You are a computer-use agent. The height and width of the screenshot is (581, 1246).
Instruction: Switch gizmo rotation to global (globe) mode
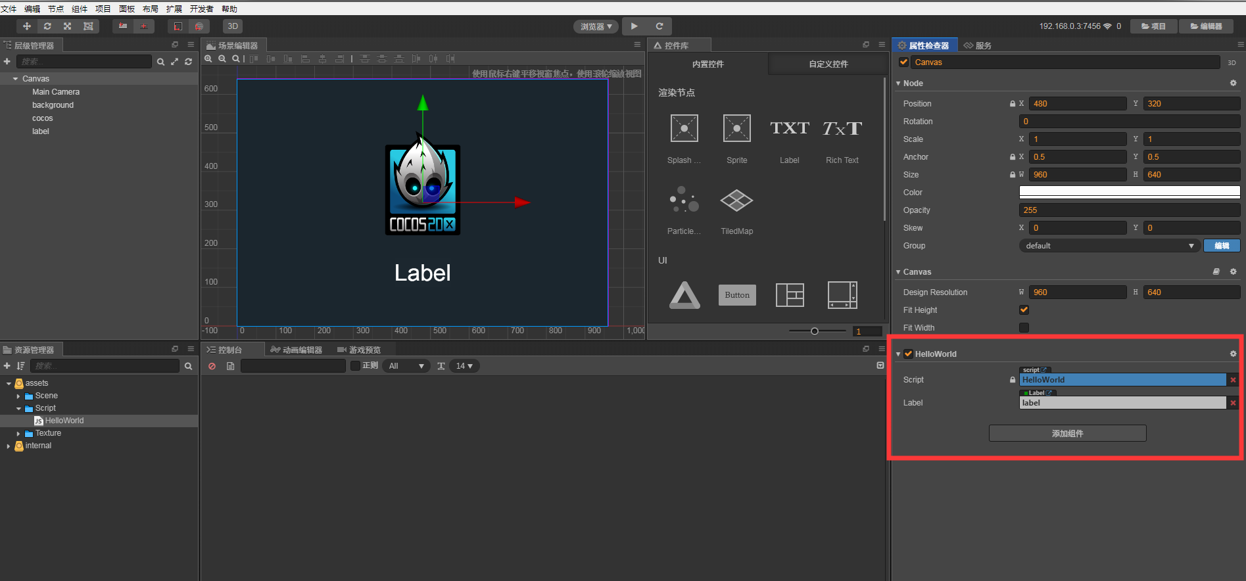click(x=199, y=26)
